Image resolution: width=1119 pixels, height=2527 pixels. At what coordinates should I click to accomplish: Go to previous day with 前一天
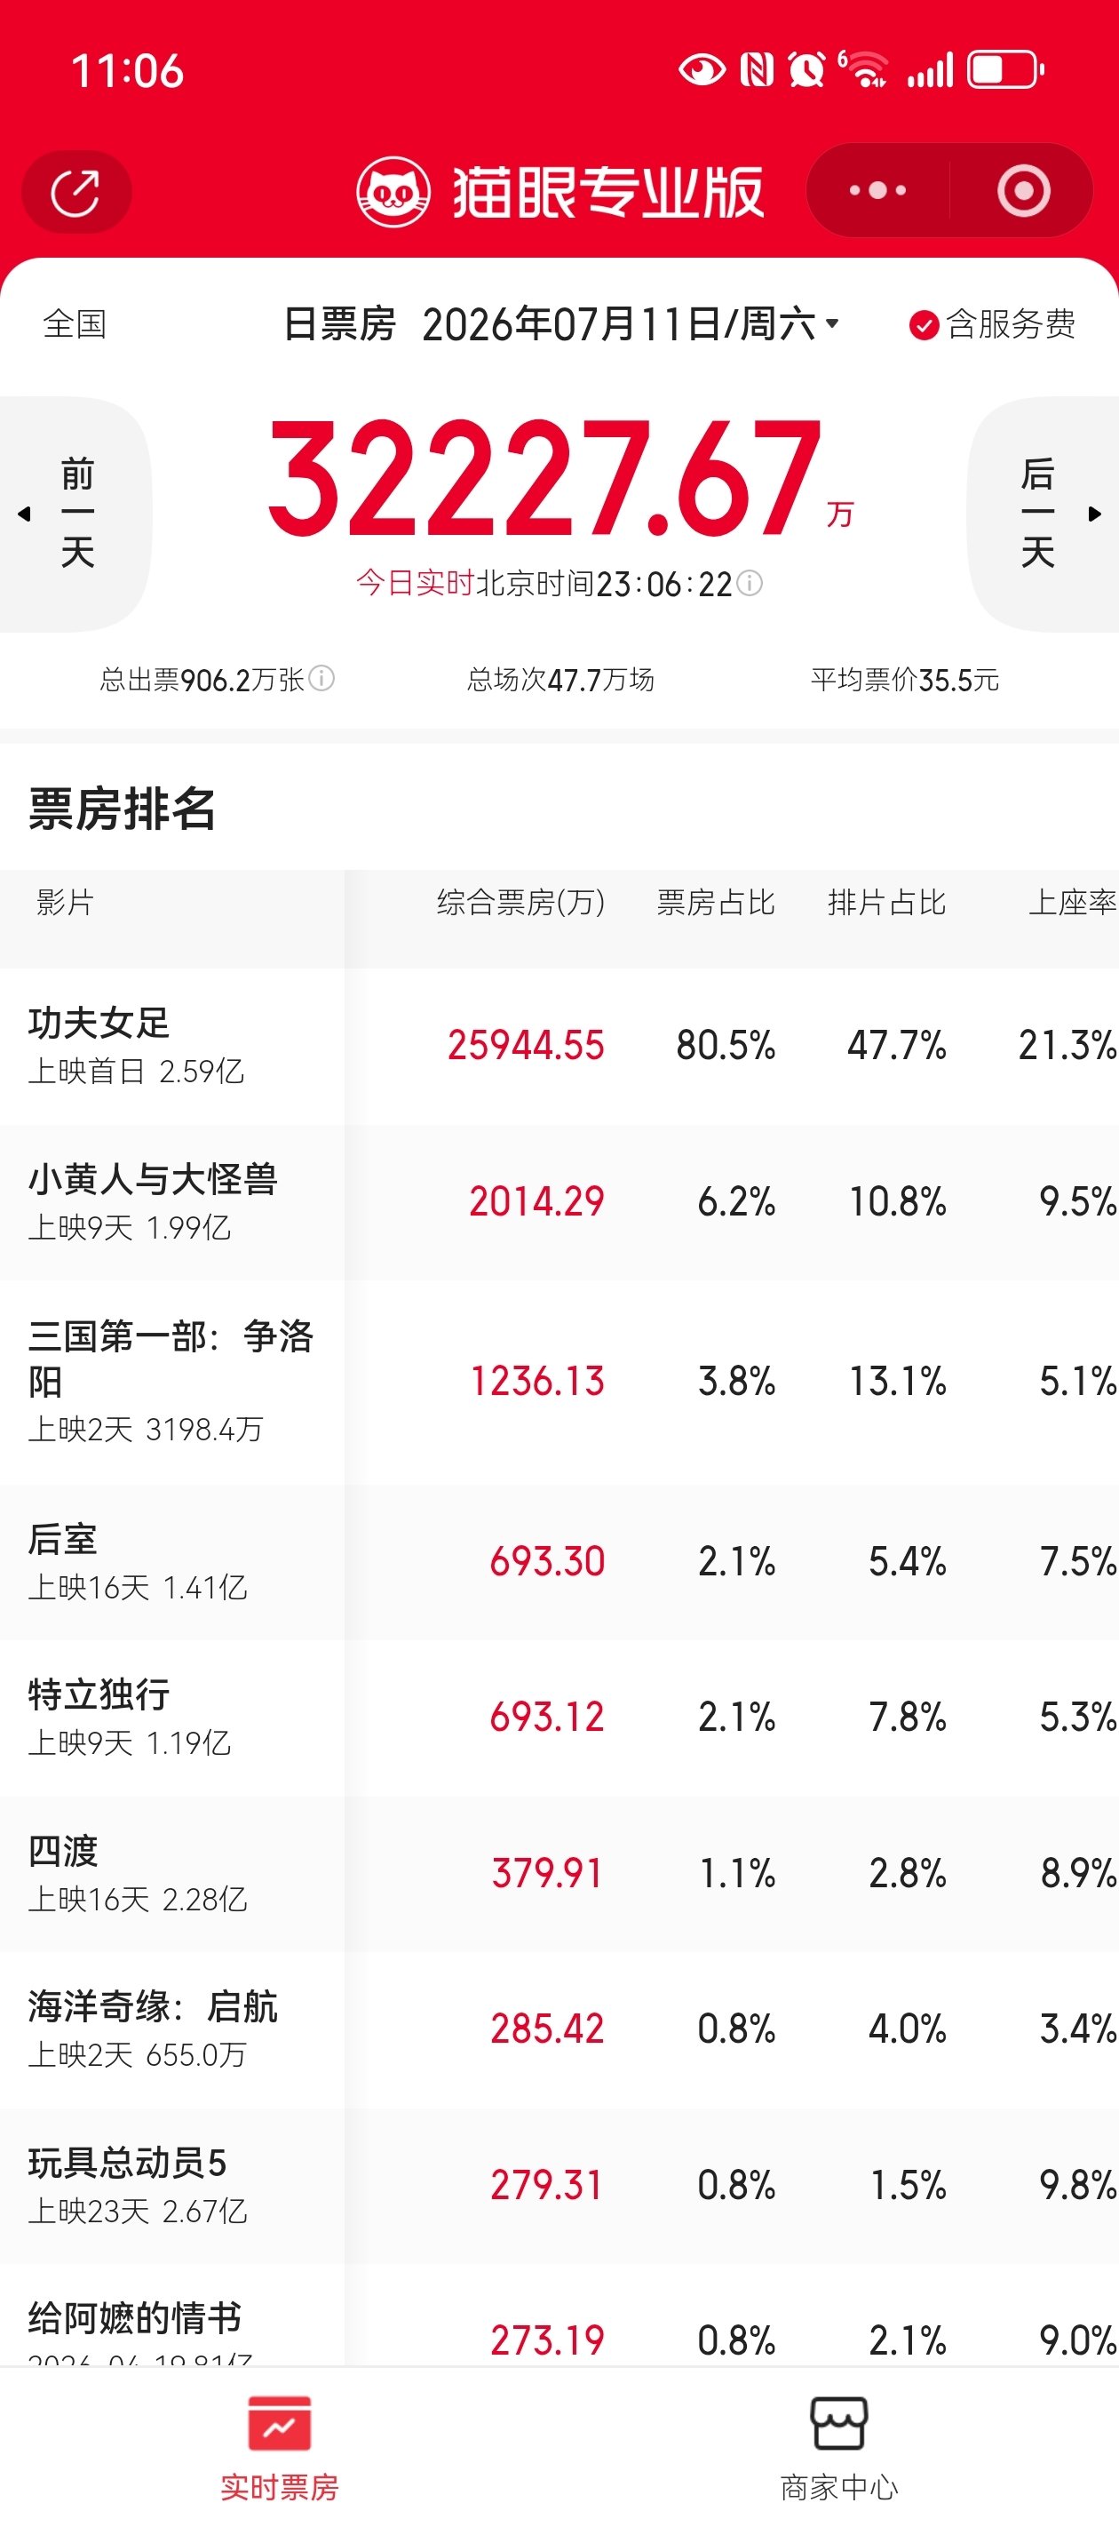(75, 513)
